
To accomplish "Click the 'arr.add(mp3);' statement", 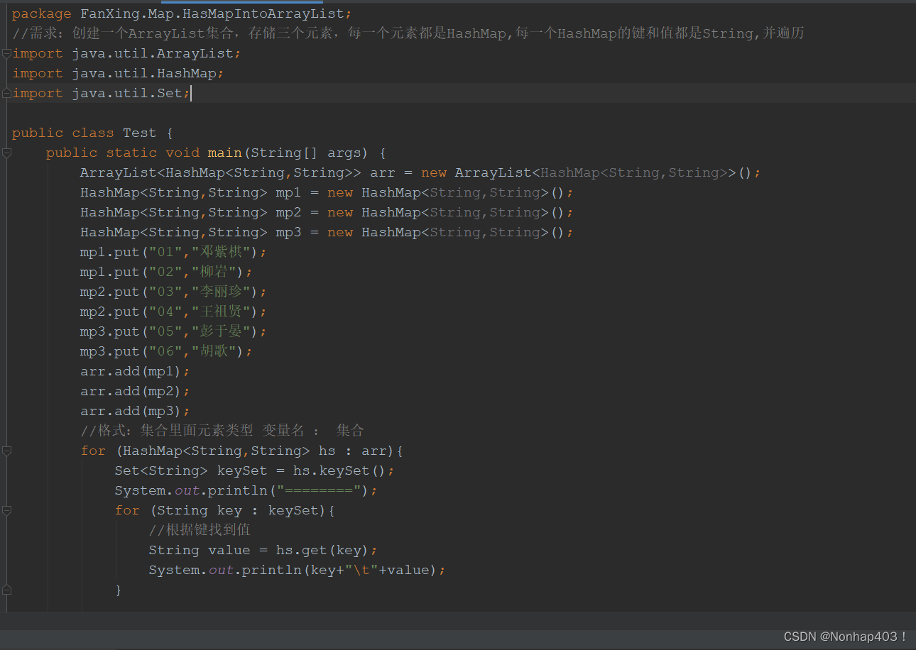I will point(136,411).
